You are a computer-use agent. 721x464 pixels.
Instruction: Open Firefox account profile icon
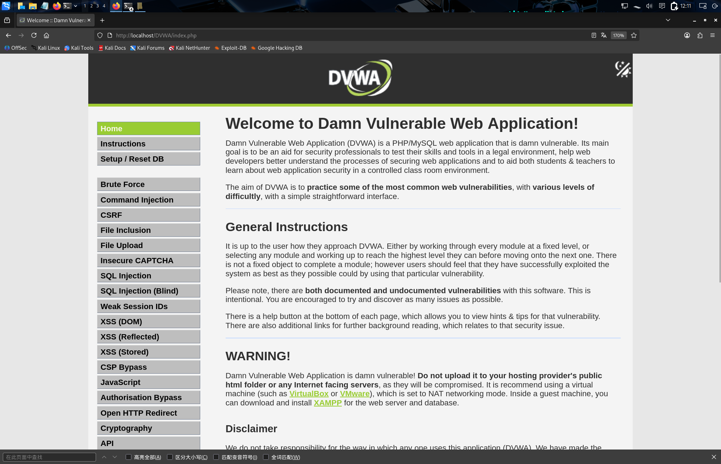click(x=687, y=35)
